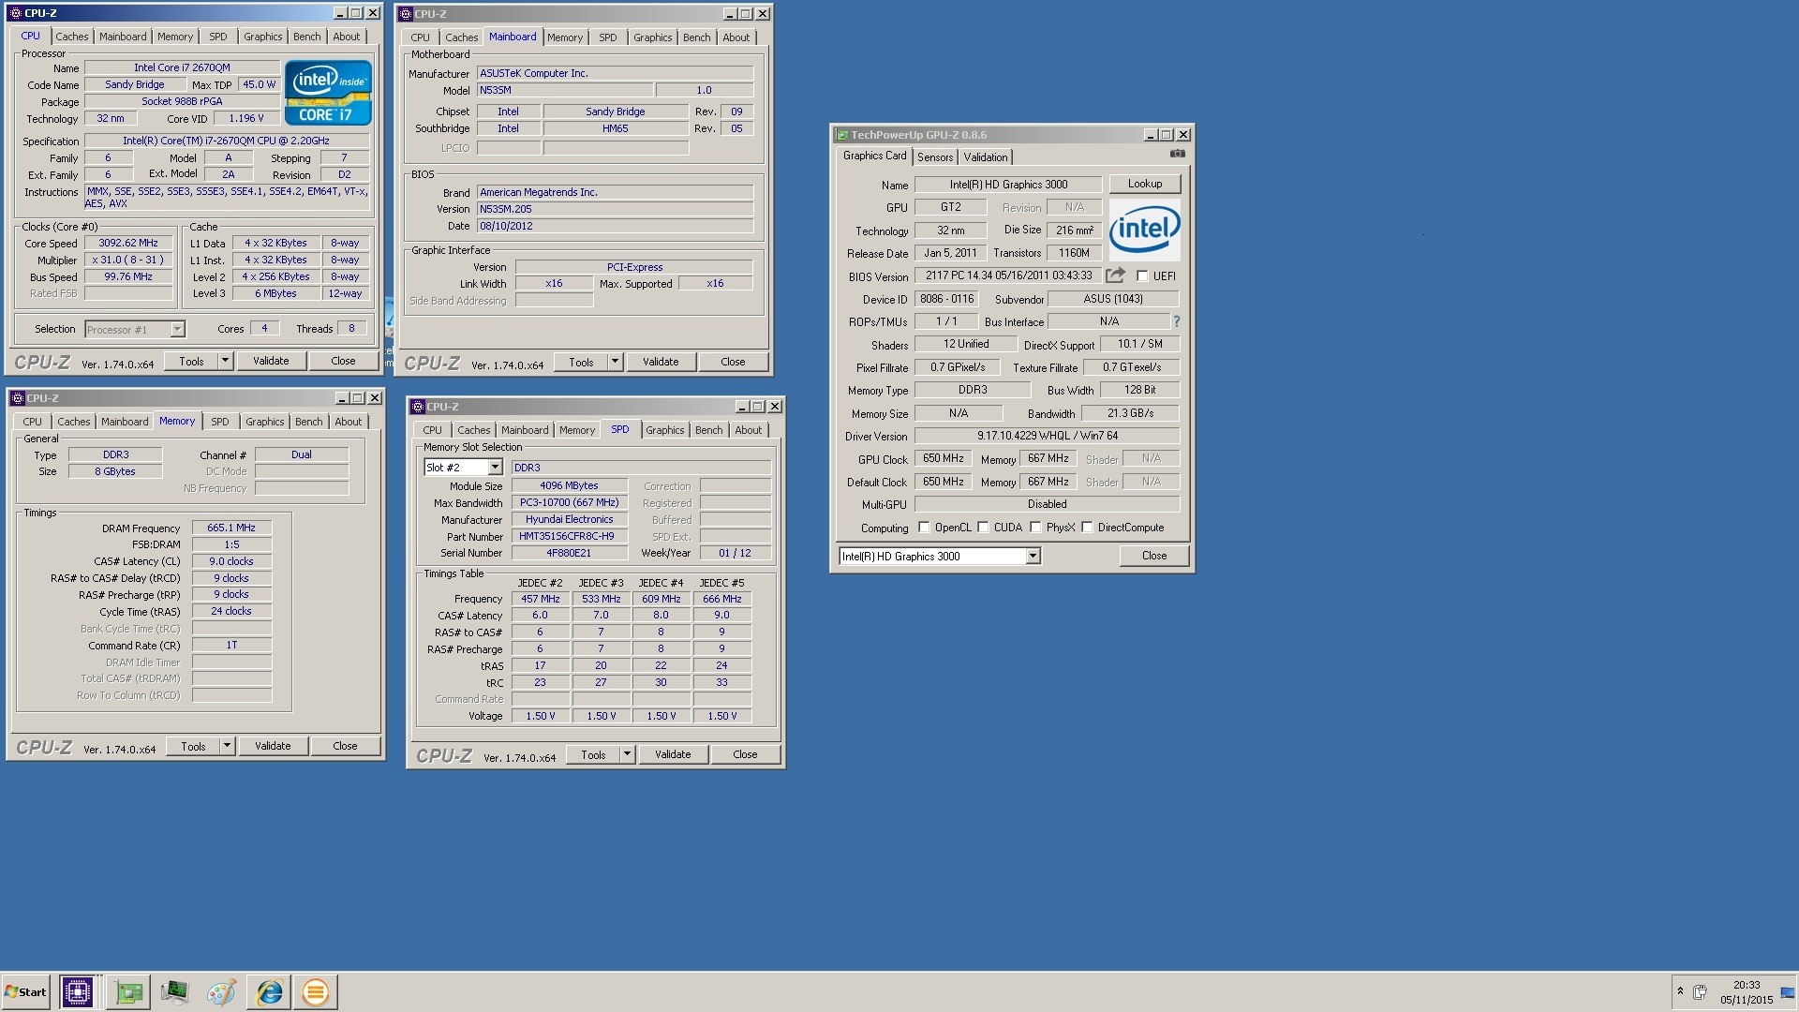Toggle the PhysX checkbox
This screenshot has width=1799, height=1012.
pyautogui.click(x=1035, y=528)
